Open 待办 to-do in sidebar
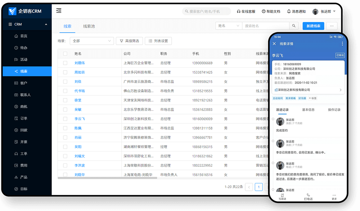360x211 pixels. point(27,48)
